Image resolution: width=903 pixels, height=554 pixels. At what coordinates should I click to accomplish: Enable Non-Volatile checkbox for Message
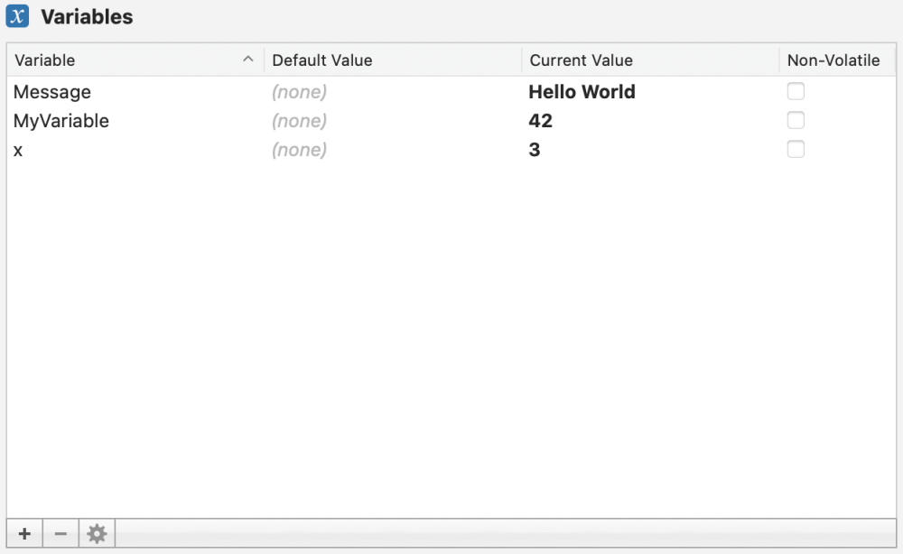tap(796, 91)
